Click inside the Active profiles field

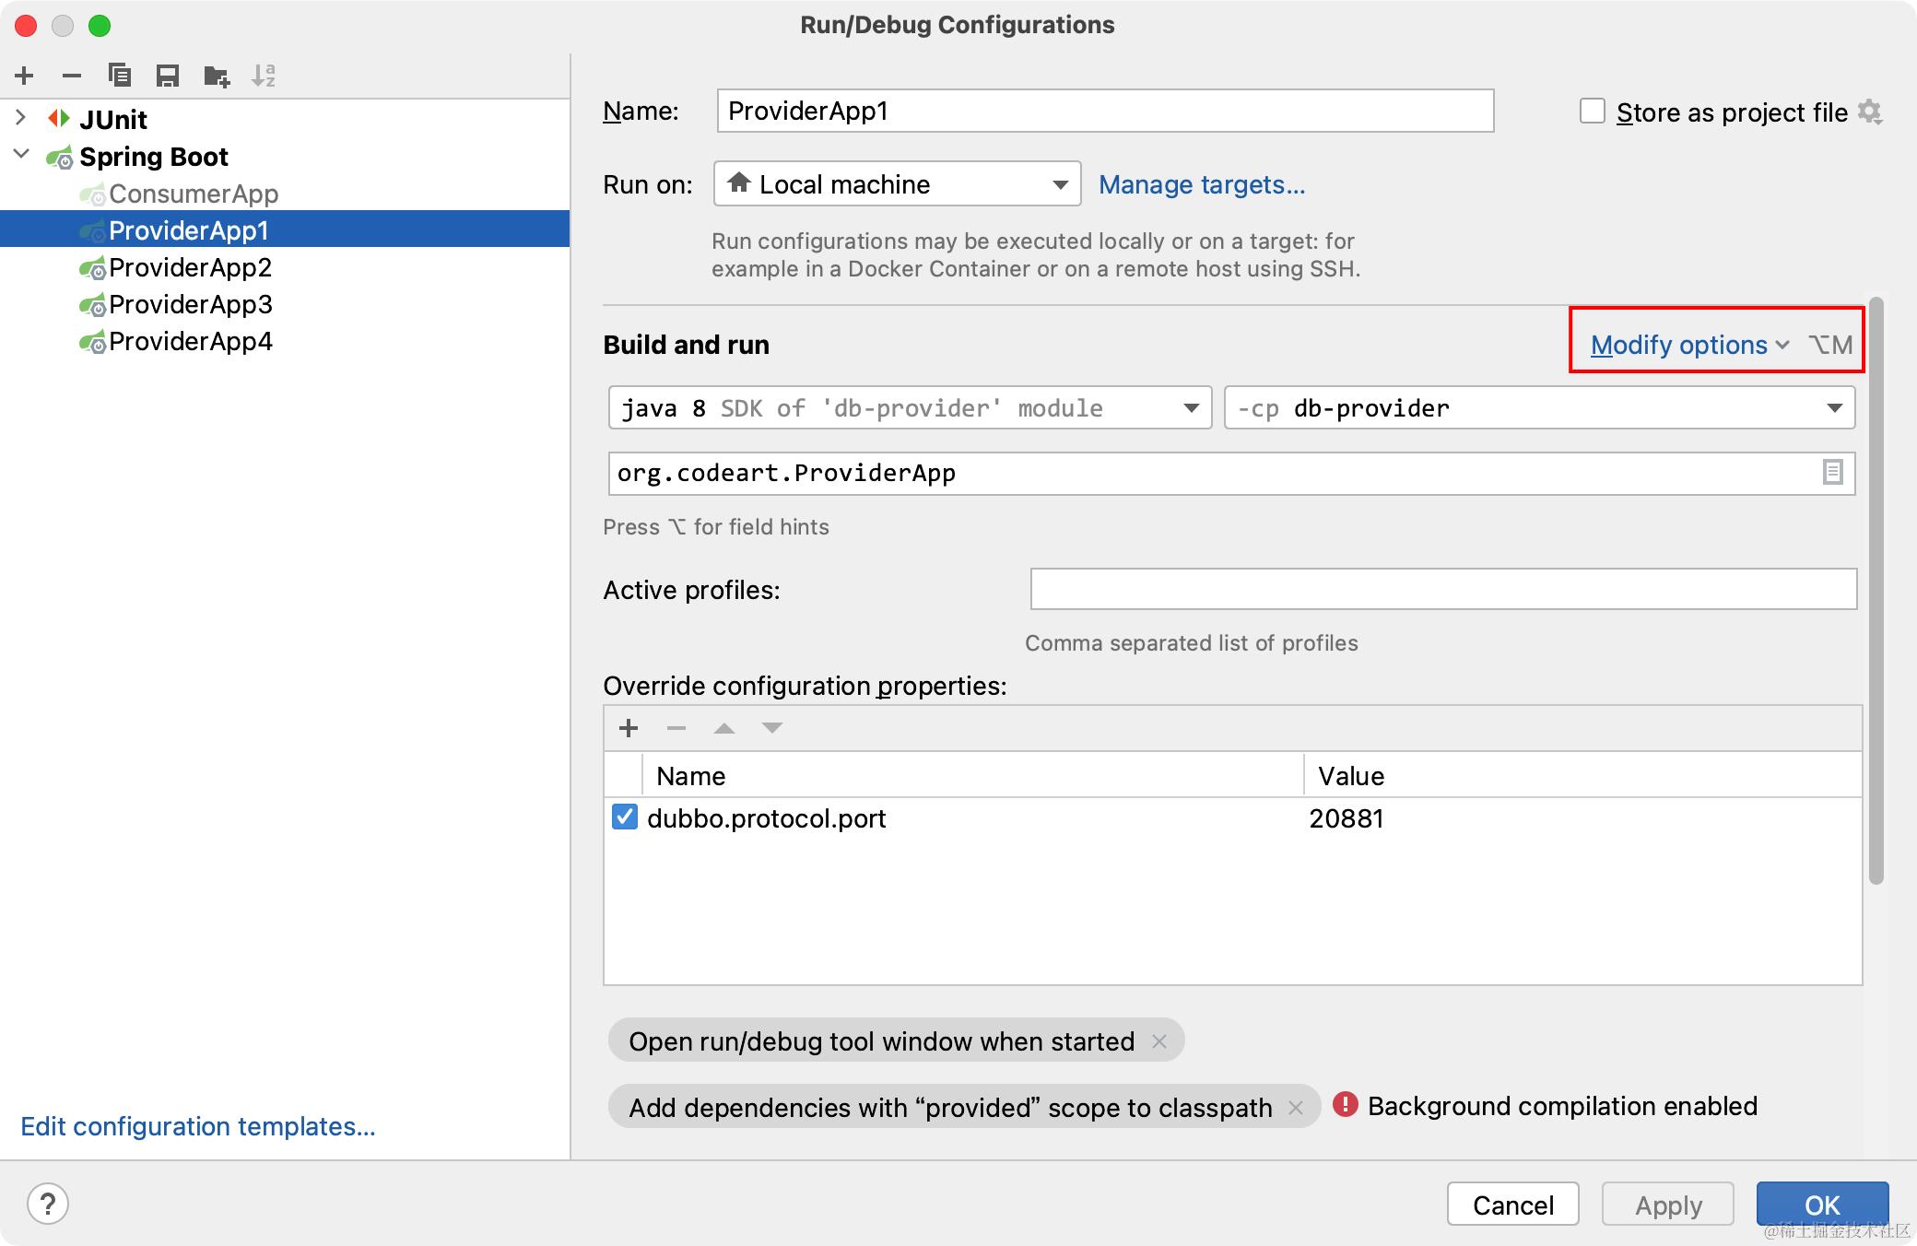(x=1442, y=589)
